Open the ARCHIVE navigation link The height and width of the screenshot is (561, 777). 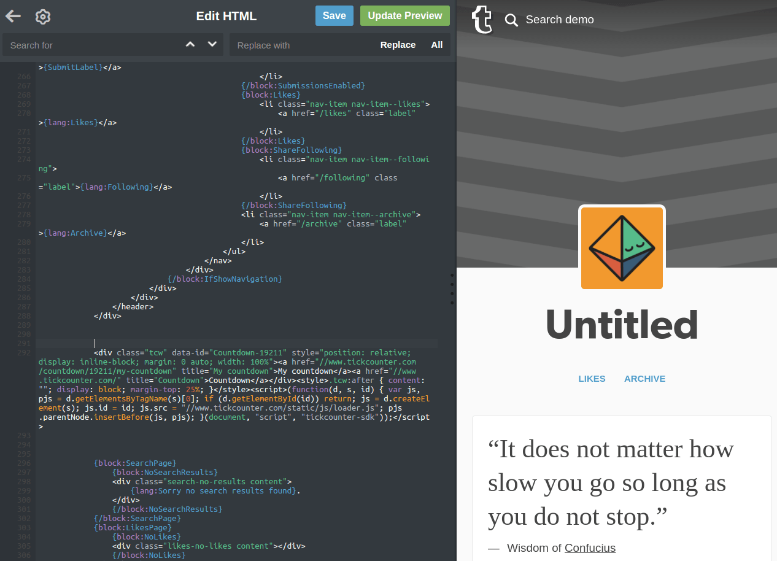[x=644, y=379]
